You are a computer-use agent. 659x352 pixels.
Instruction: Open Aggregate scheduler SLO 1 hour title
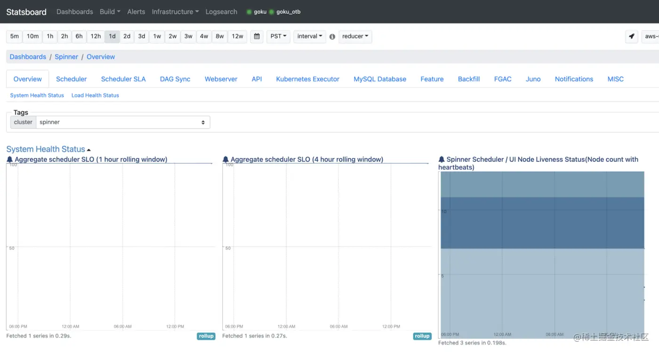pyautogui.click(x=91, y=160)
